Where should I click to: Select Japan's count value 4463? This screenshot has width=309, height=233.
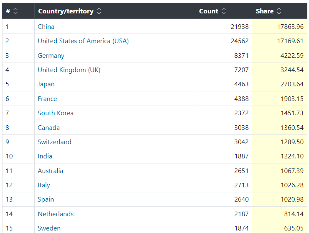click(x=241, y=84)
